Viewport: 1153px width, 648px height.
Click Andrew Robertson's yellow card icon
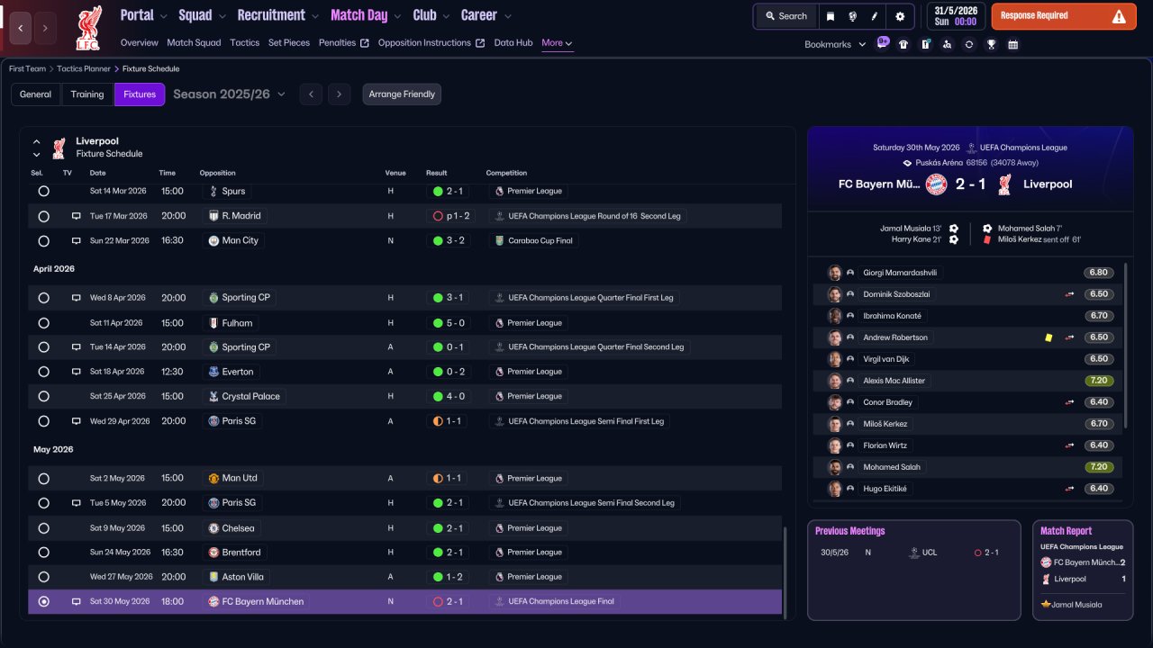(x=1049, y=337)
